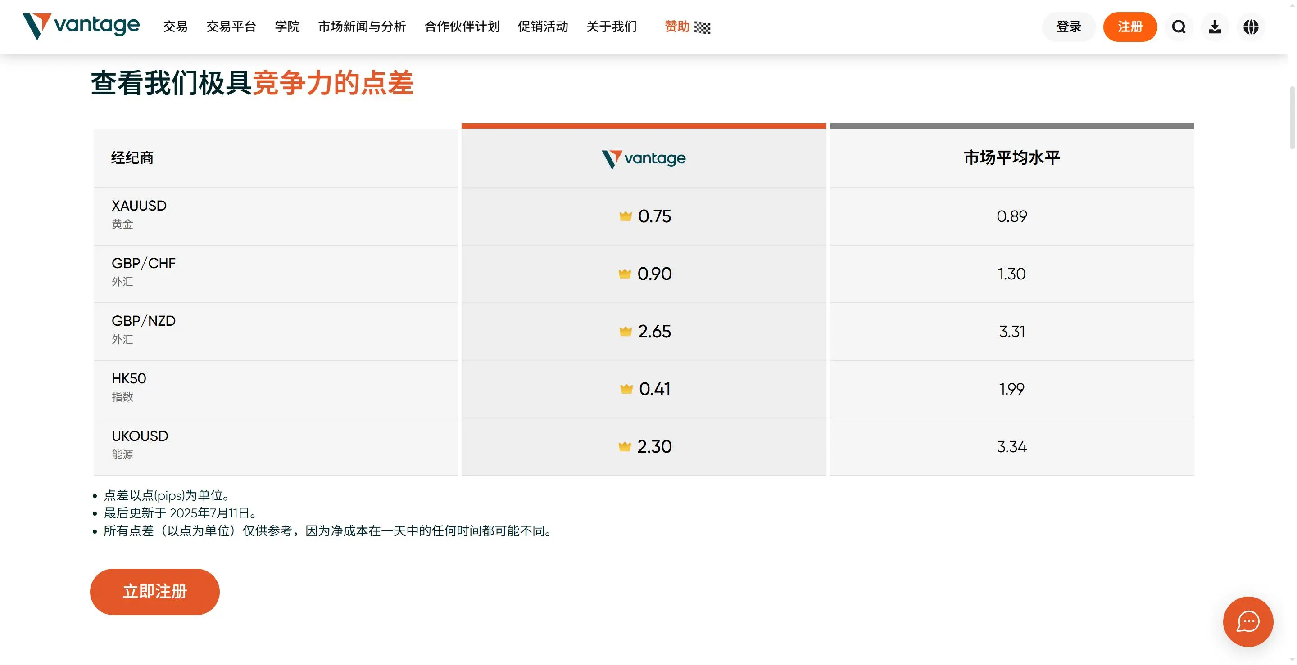Select the UKOUSD row label
This screenshot has height=665, width=1297.
140,436
